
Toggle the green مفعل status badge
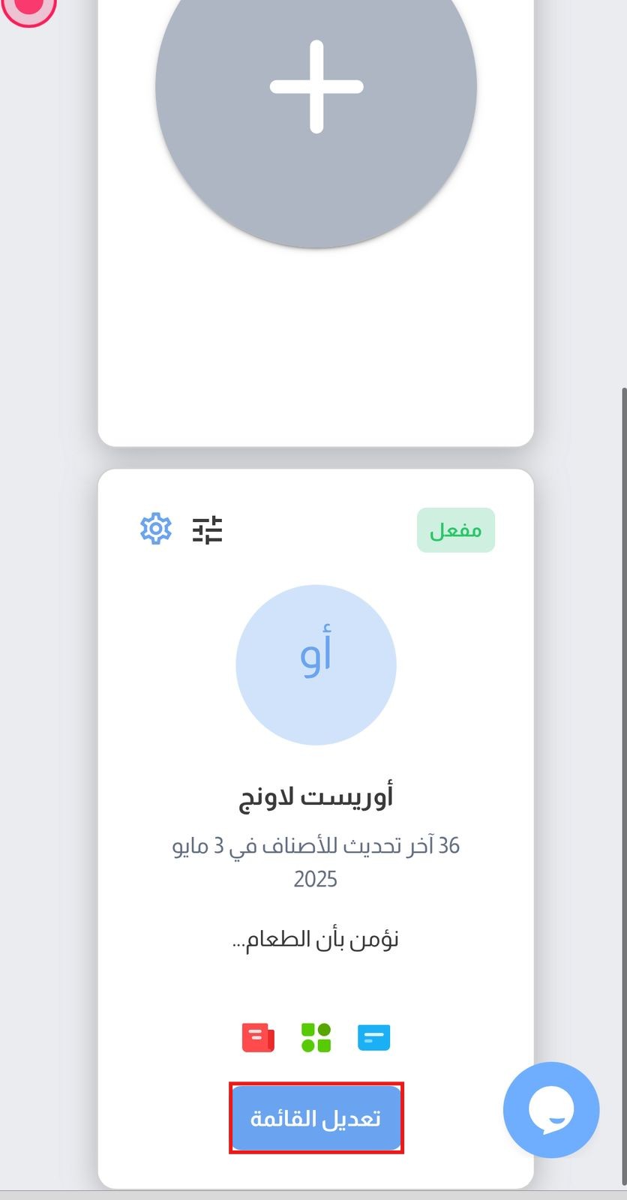(455, 530)
